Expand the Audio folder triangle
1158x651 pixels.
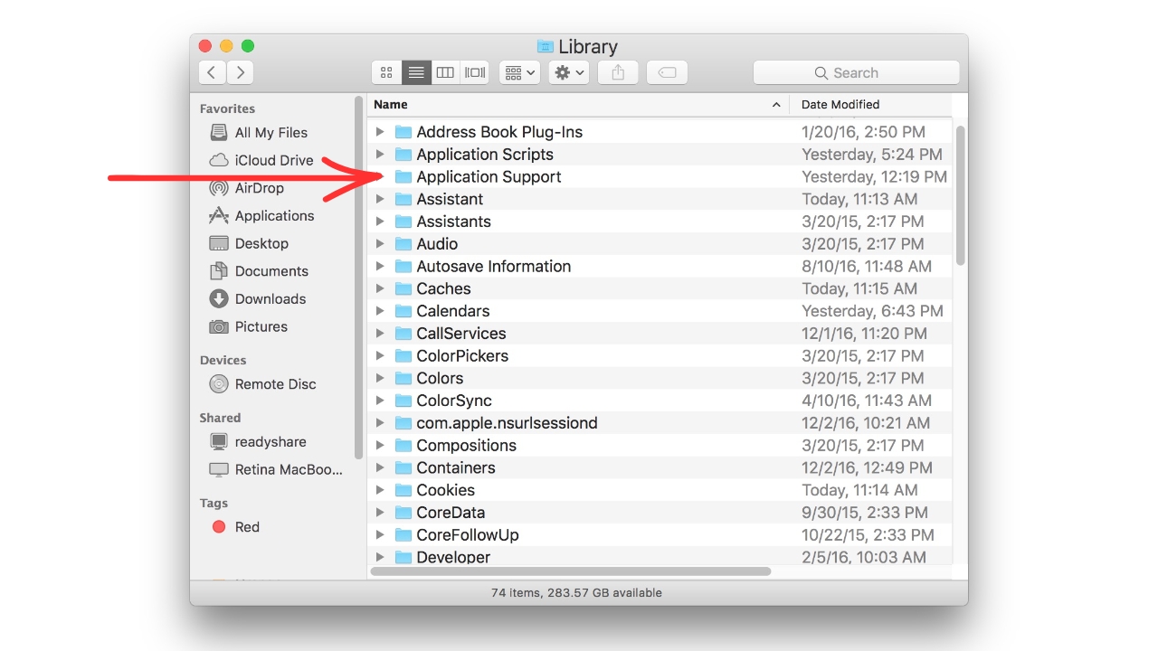pos(380,244)
